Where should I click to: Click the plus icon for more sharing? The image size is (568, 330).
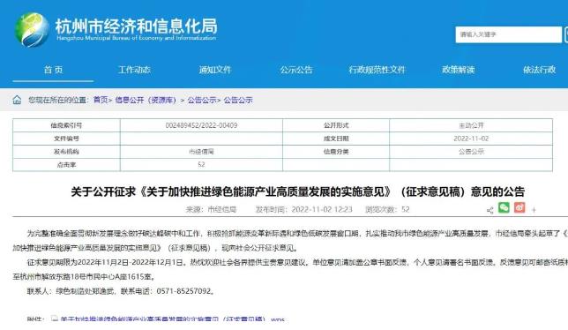tap(534, 210)
